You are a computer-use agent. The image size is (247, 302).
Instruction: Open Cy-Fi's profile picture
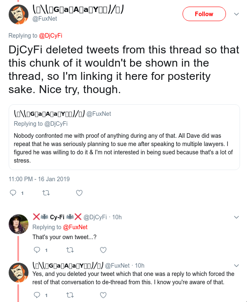(19, 224)
